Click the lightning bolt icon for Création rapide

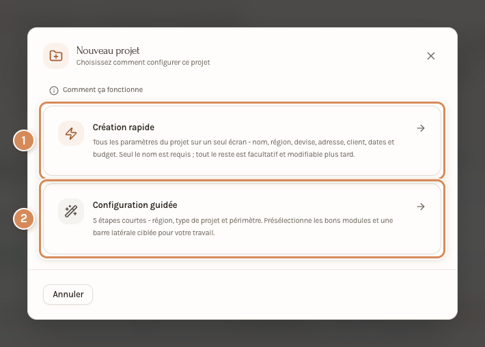pyautogui.click(x=71, y=134)
